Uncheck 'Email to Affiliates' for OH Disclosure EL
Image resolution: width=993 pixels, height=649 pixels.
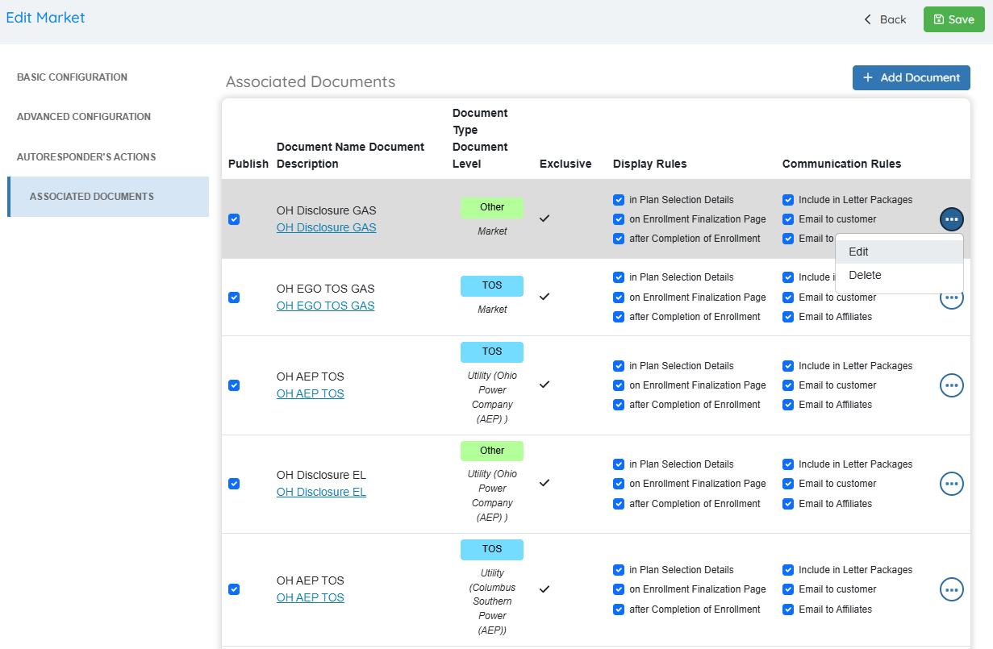(x=788, y=504)
